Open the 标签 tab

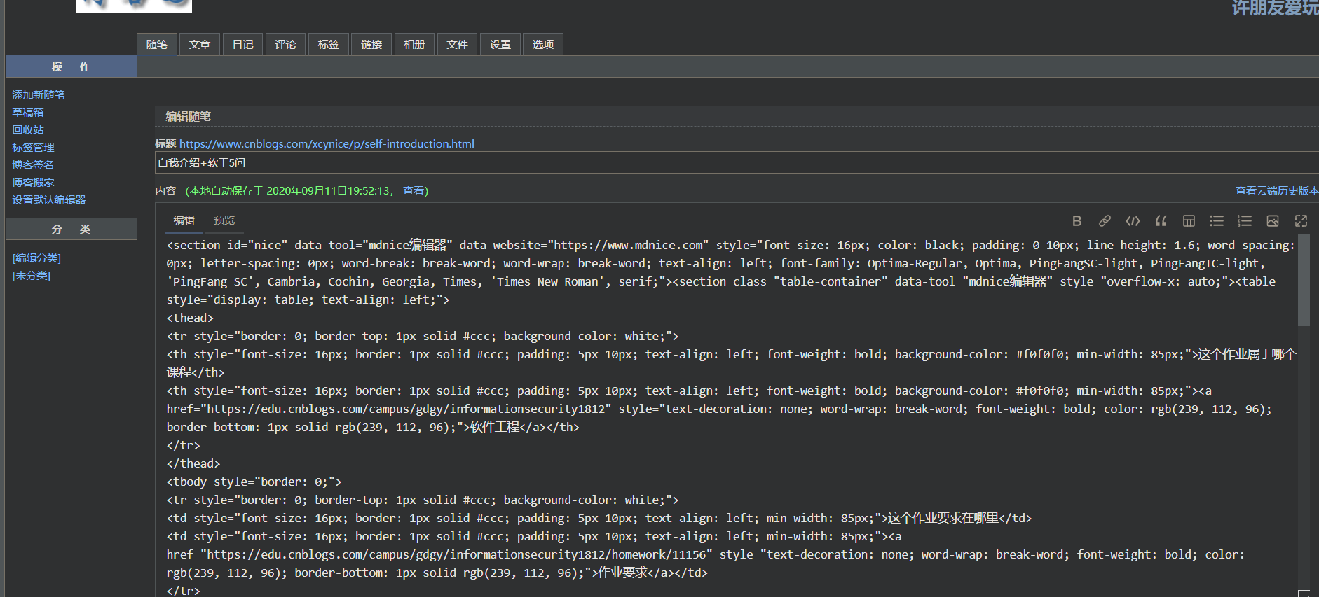329,44
